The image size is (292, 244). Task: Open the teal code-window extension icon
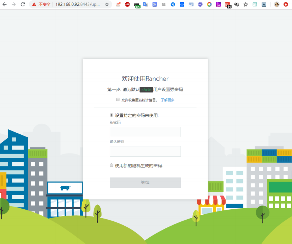coord(255,4)
